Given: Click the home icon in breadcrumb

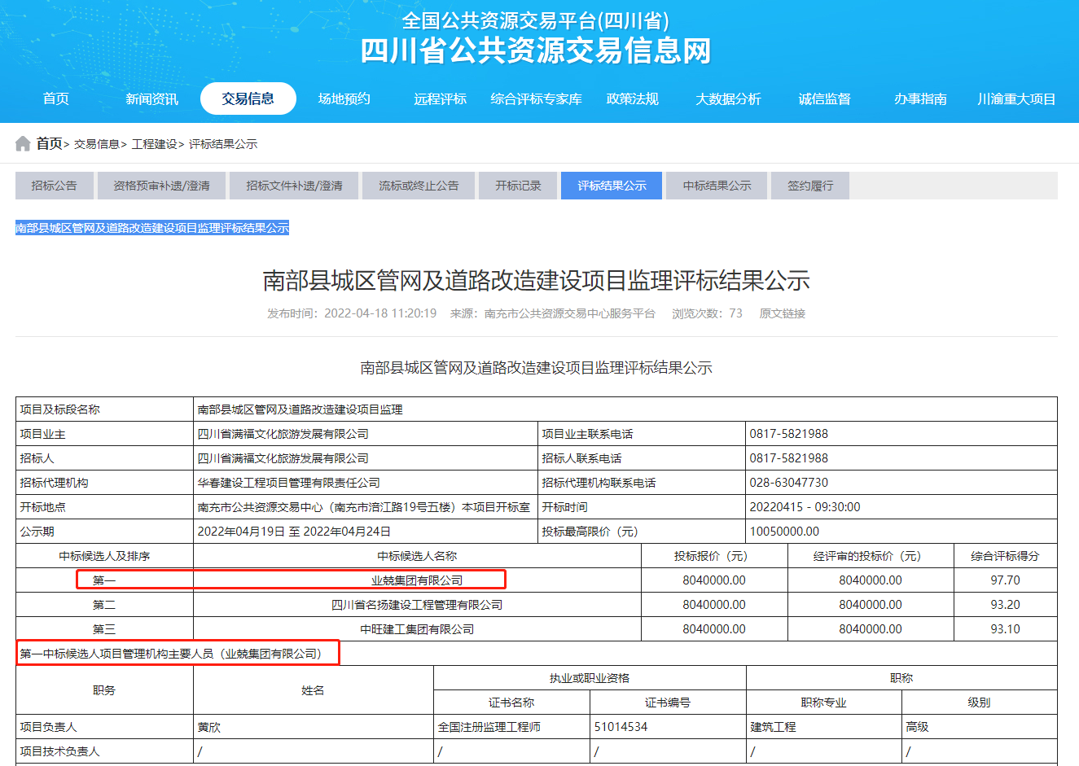Looking at the screenshot, I should [x=23, y=144].
